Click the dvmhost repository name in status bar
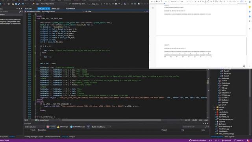Screen dimensions: 252x142 (226, 140)
